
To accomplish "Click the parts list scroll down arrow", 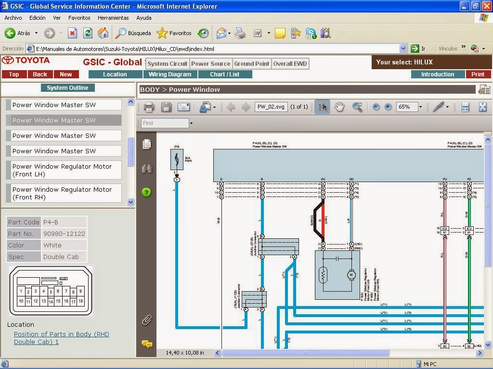I will 131,202.
